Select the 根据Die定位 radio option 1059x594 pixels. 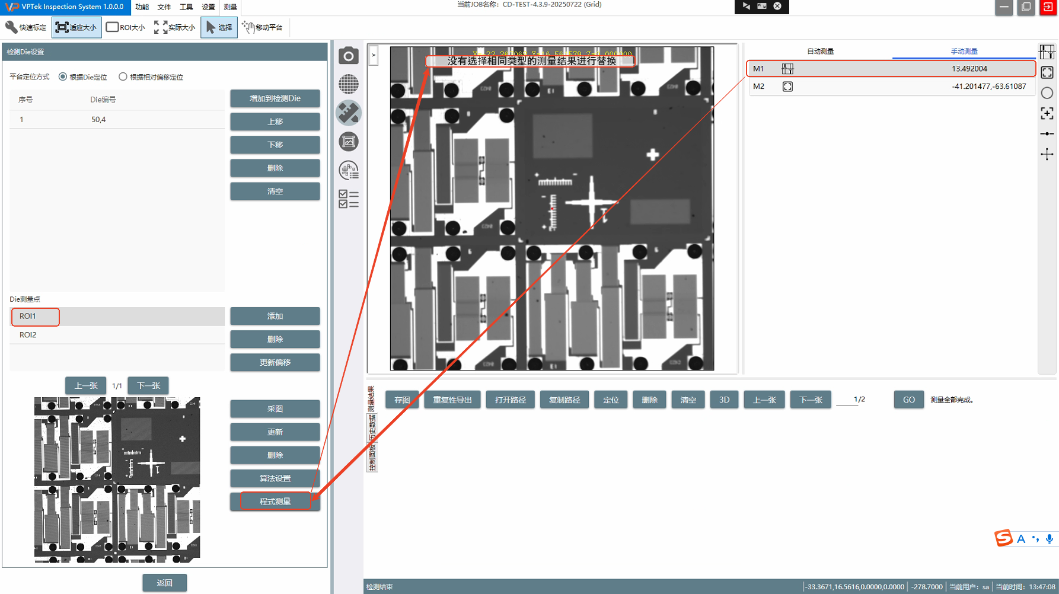(63, 77)
